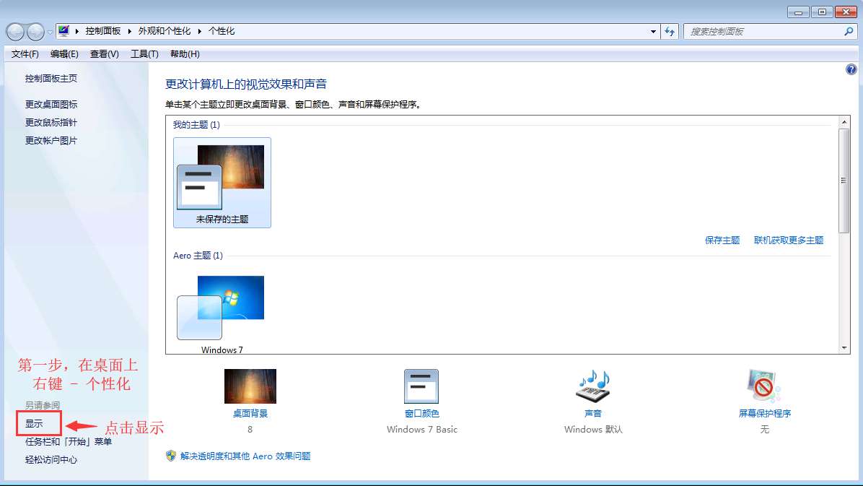The height and width of the screenshot is (486, 863).
Task: Click the refresh icon beside the address bar
Action: pos(670,31)
